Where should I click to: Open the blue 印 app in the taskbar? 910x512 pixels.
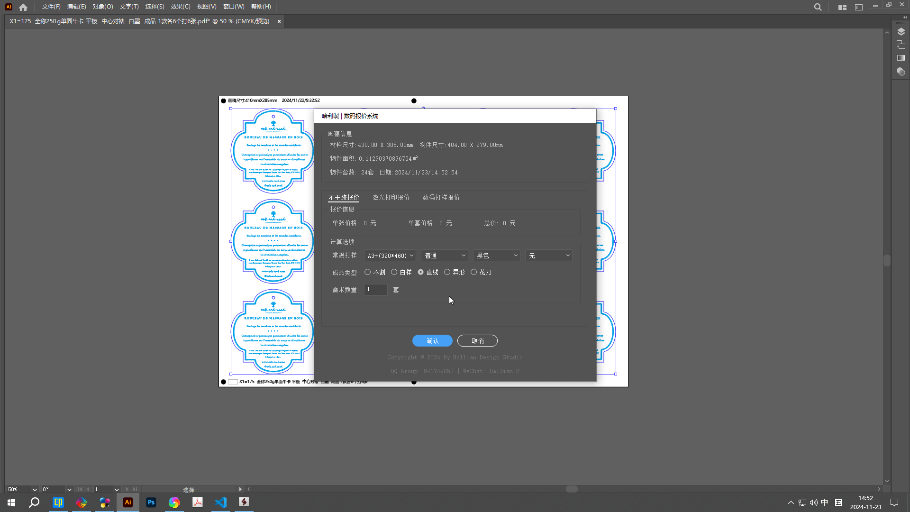click(58, 503)
